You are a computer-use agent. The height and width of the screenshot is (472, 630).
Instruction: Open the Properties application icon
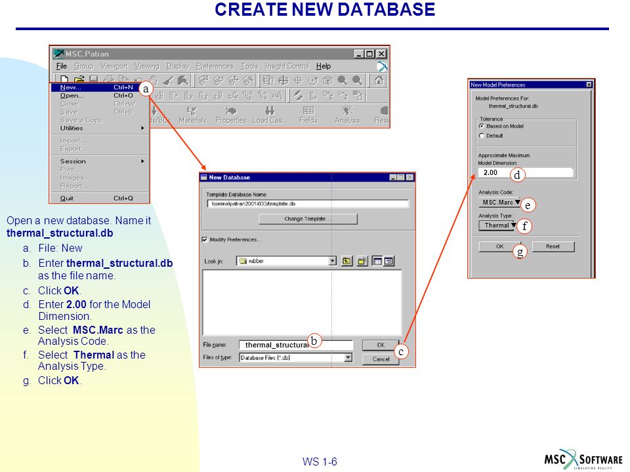pos(230,115)
